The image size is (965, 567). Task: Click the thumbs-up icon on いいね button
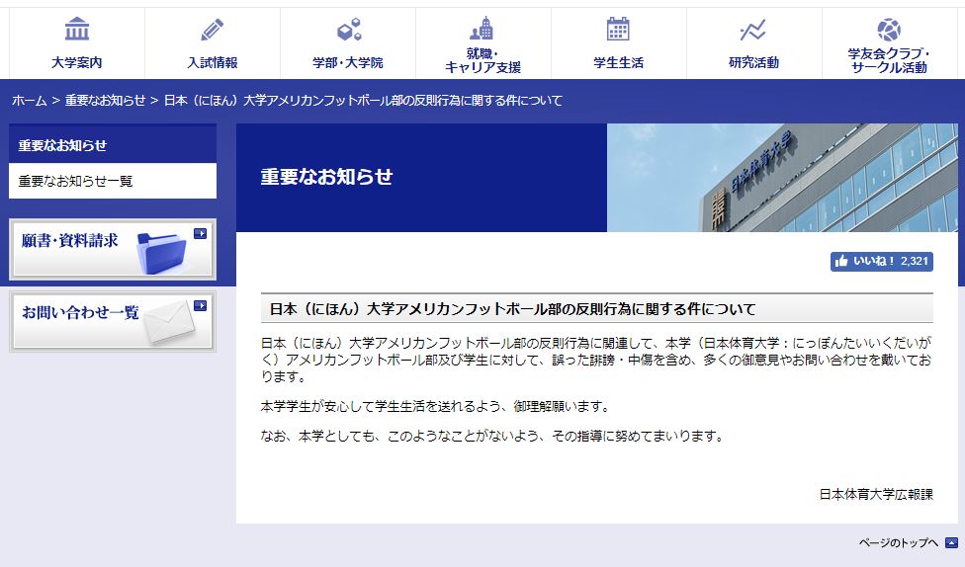click(x=841, y=262)
